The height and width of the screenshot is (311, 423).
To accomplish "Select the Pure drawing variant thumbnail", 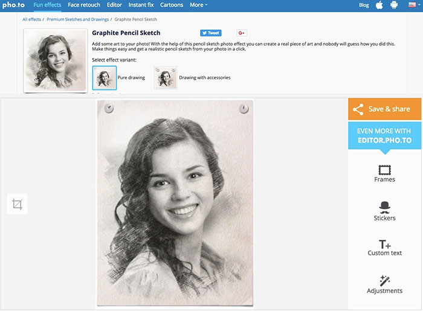I will [105, 78].
